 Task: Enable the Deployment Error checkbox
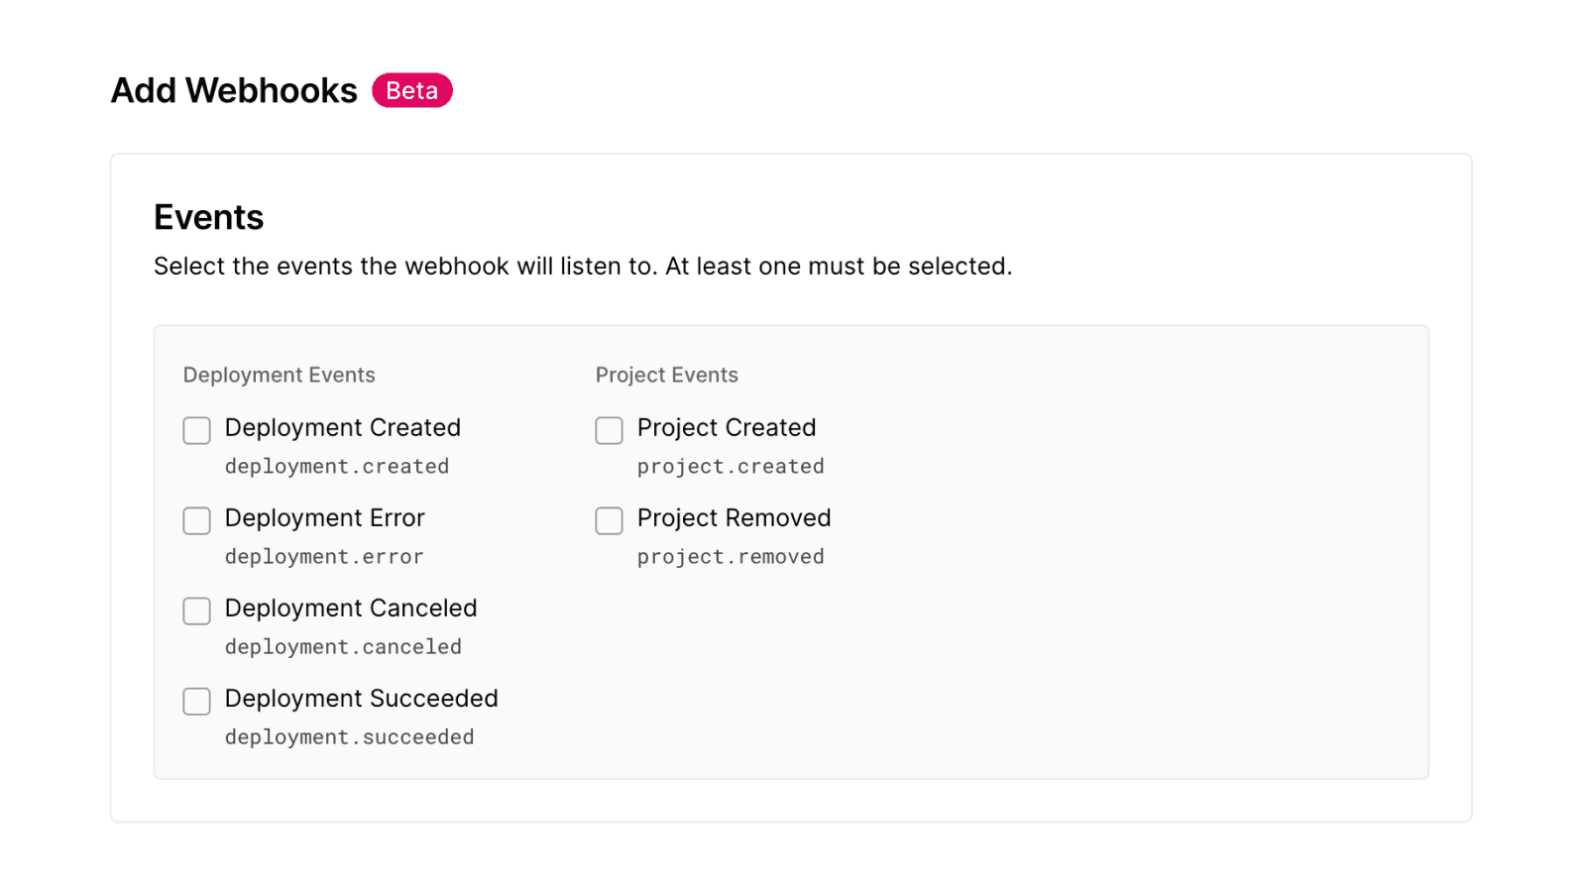click(x=196, y=520)
